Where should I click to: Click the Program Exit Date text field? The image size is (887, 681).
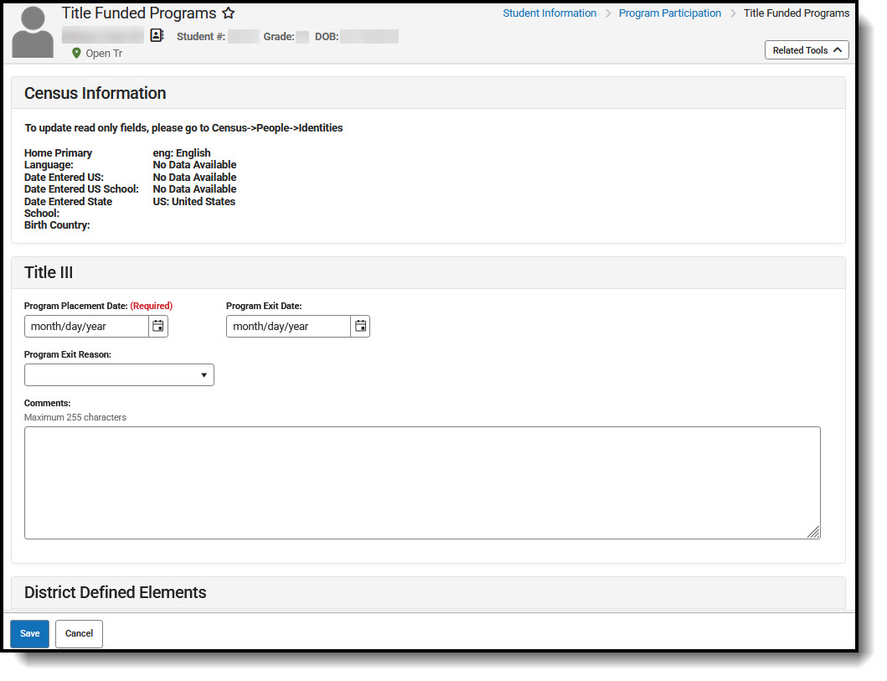pos(285,326)
